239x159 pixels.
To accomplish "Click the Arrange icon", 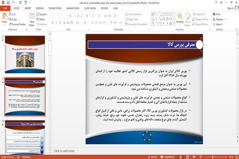I will point(180,16).
